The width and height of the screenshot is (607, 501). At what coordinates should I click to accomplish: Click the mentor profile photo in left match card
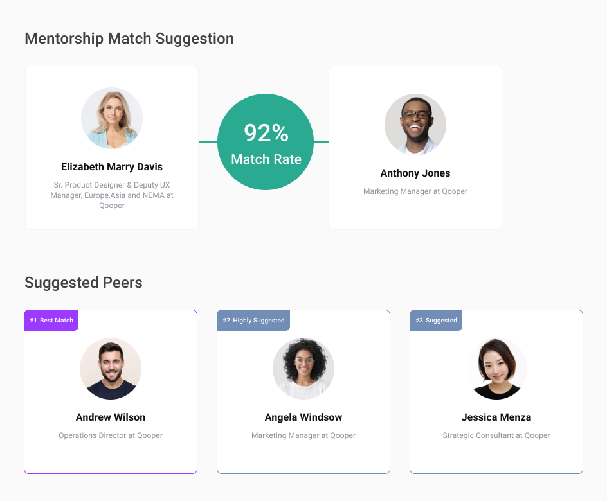[x=112, y=118]
